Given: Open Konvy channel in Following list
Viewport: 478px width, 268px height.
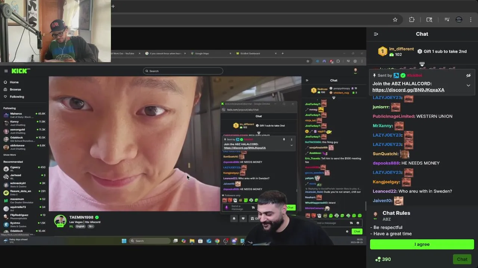Looking at the screenshot, I should click(24, 123).
